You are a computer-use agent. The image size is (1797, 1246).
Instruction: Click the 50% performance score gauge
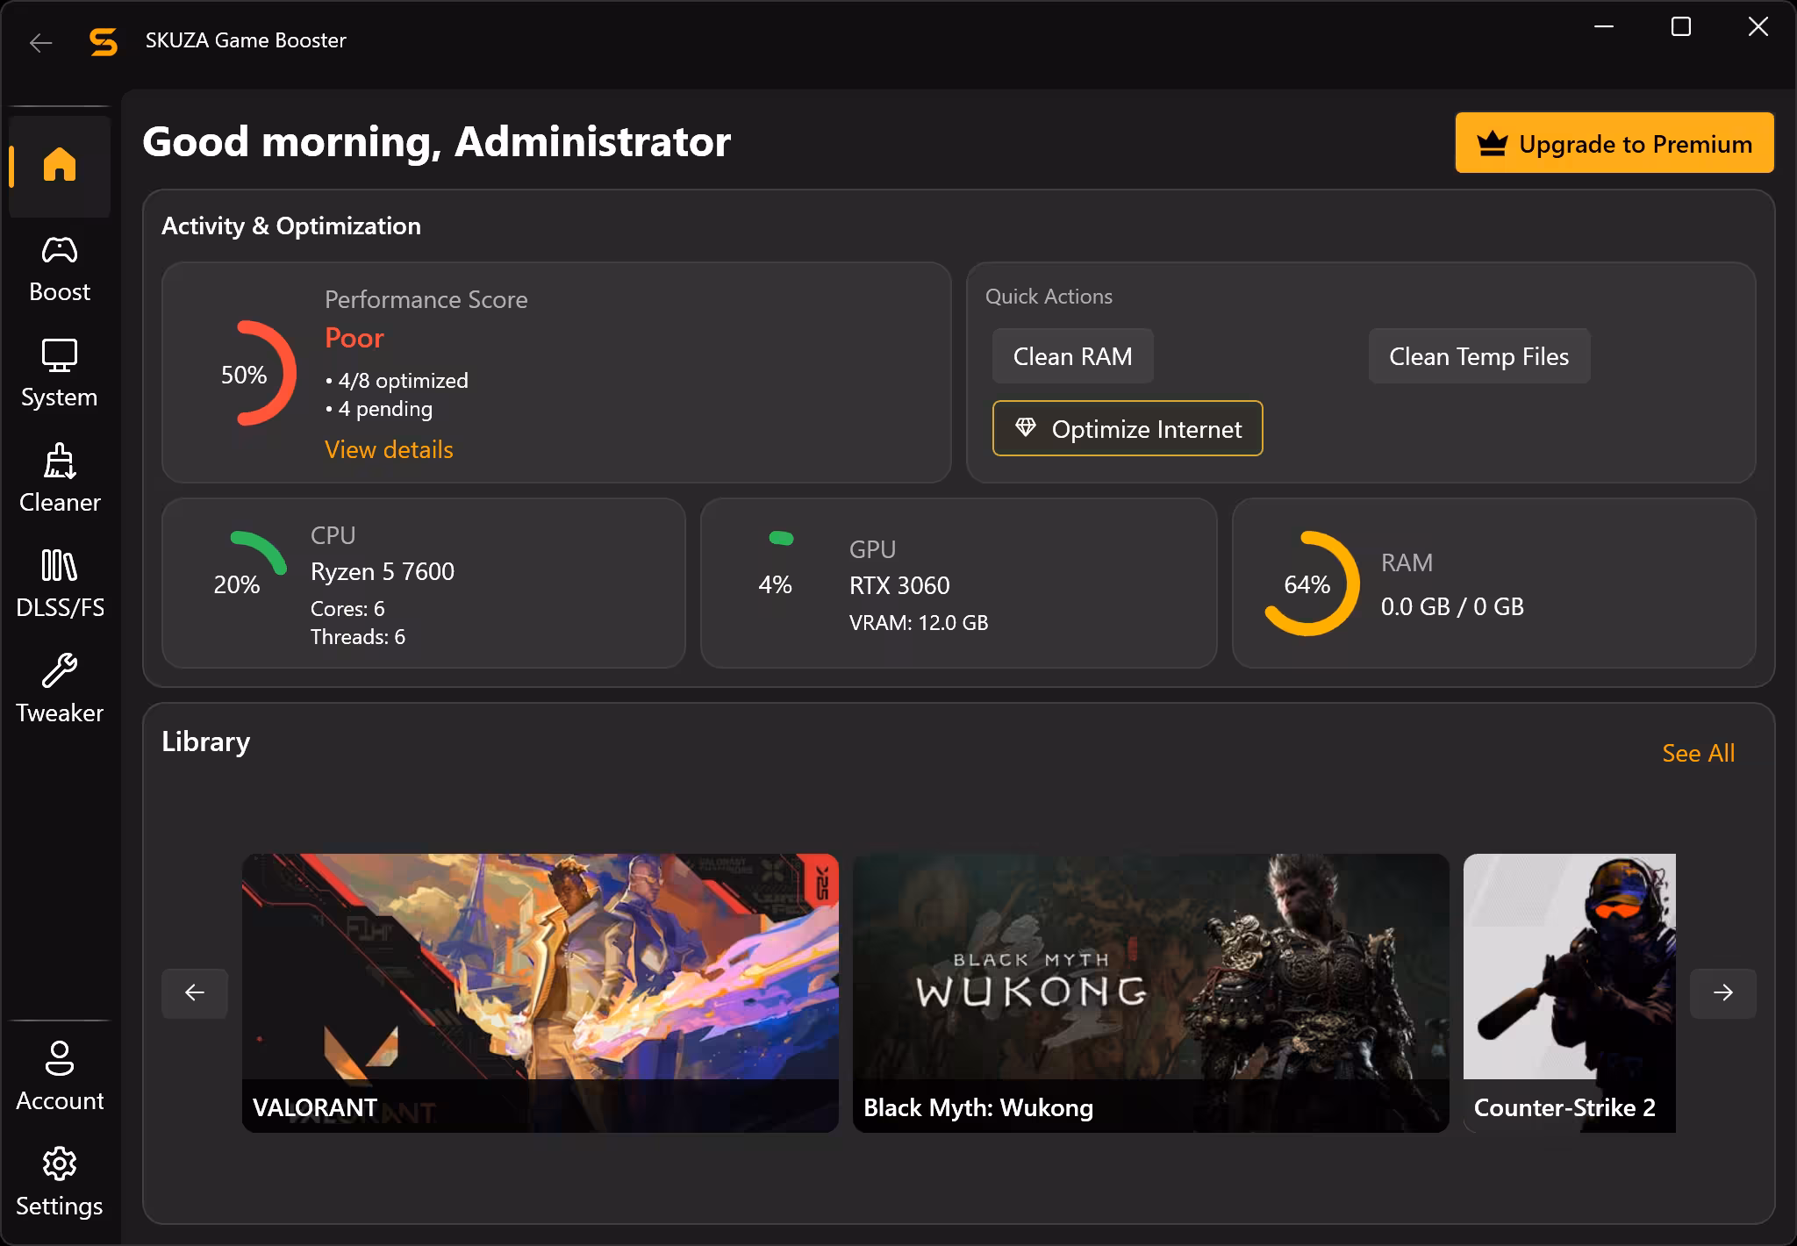[x=245, y=374]
